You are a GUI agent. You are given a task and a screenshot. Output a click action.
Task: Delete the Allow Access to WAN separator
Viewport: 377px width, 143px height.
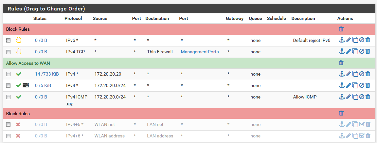coord(341,63)
